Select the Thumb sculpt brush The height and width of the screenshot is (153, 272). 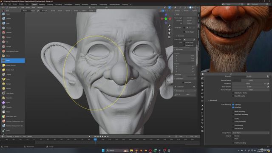pyautogui.click(x=13, y=75)
